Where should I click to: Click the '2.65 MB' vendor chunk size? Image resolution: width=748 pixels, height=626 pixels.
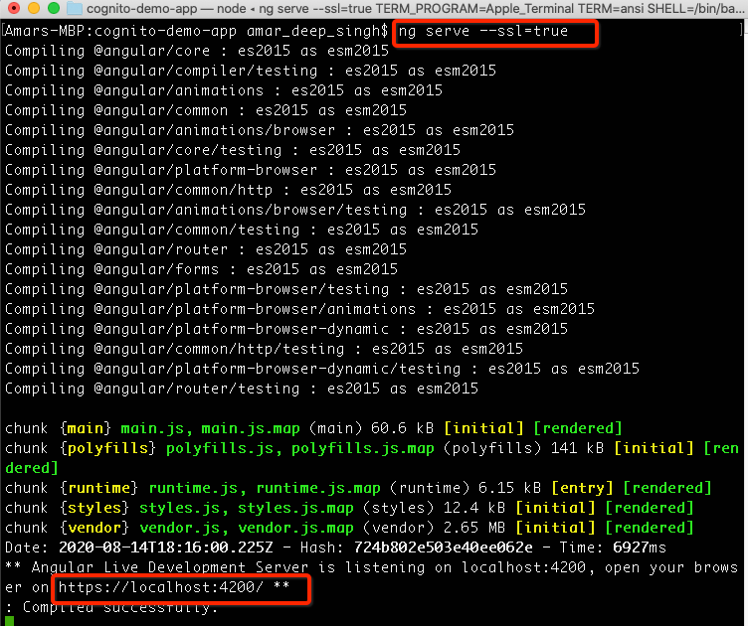pyautogui.click(x=474, y=529)
